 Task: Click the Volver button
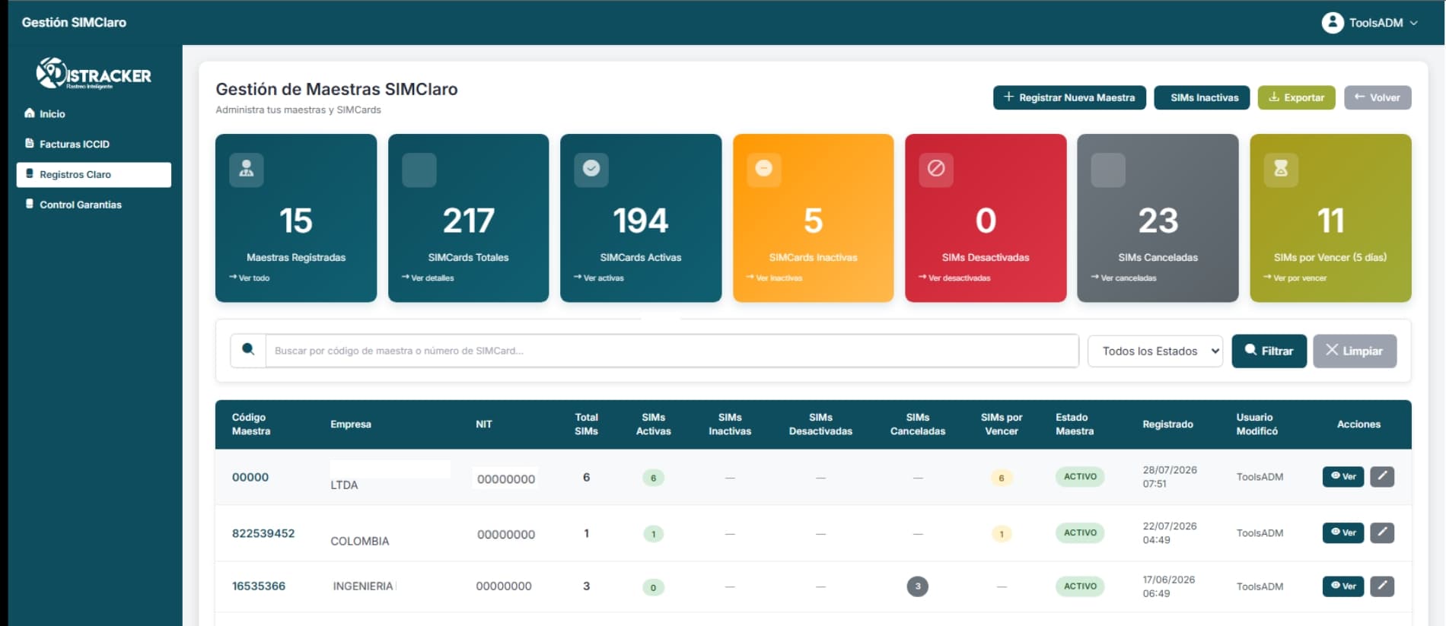coord(1378,97)
